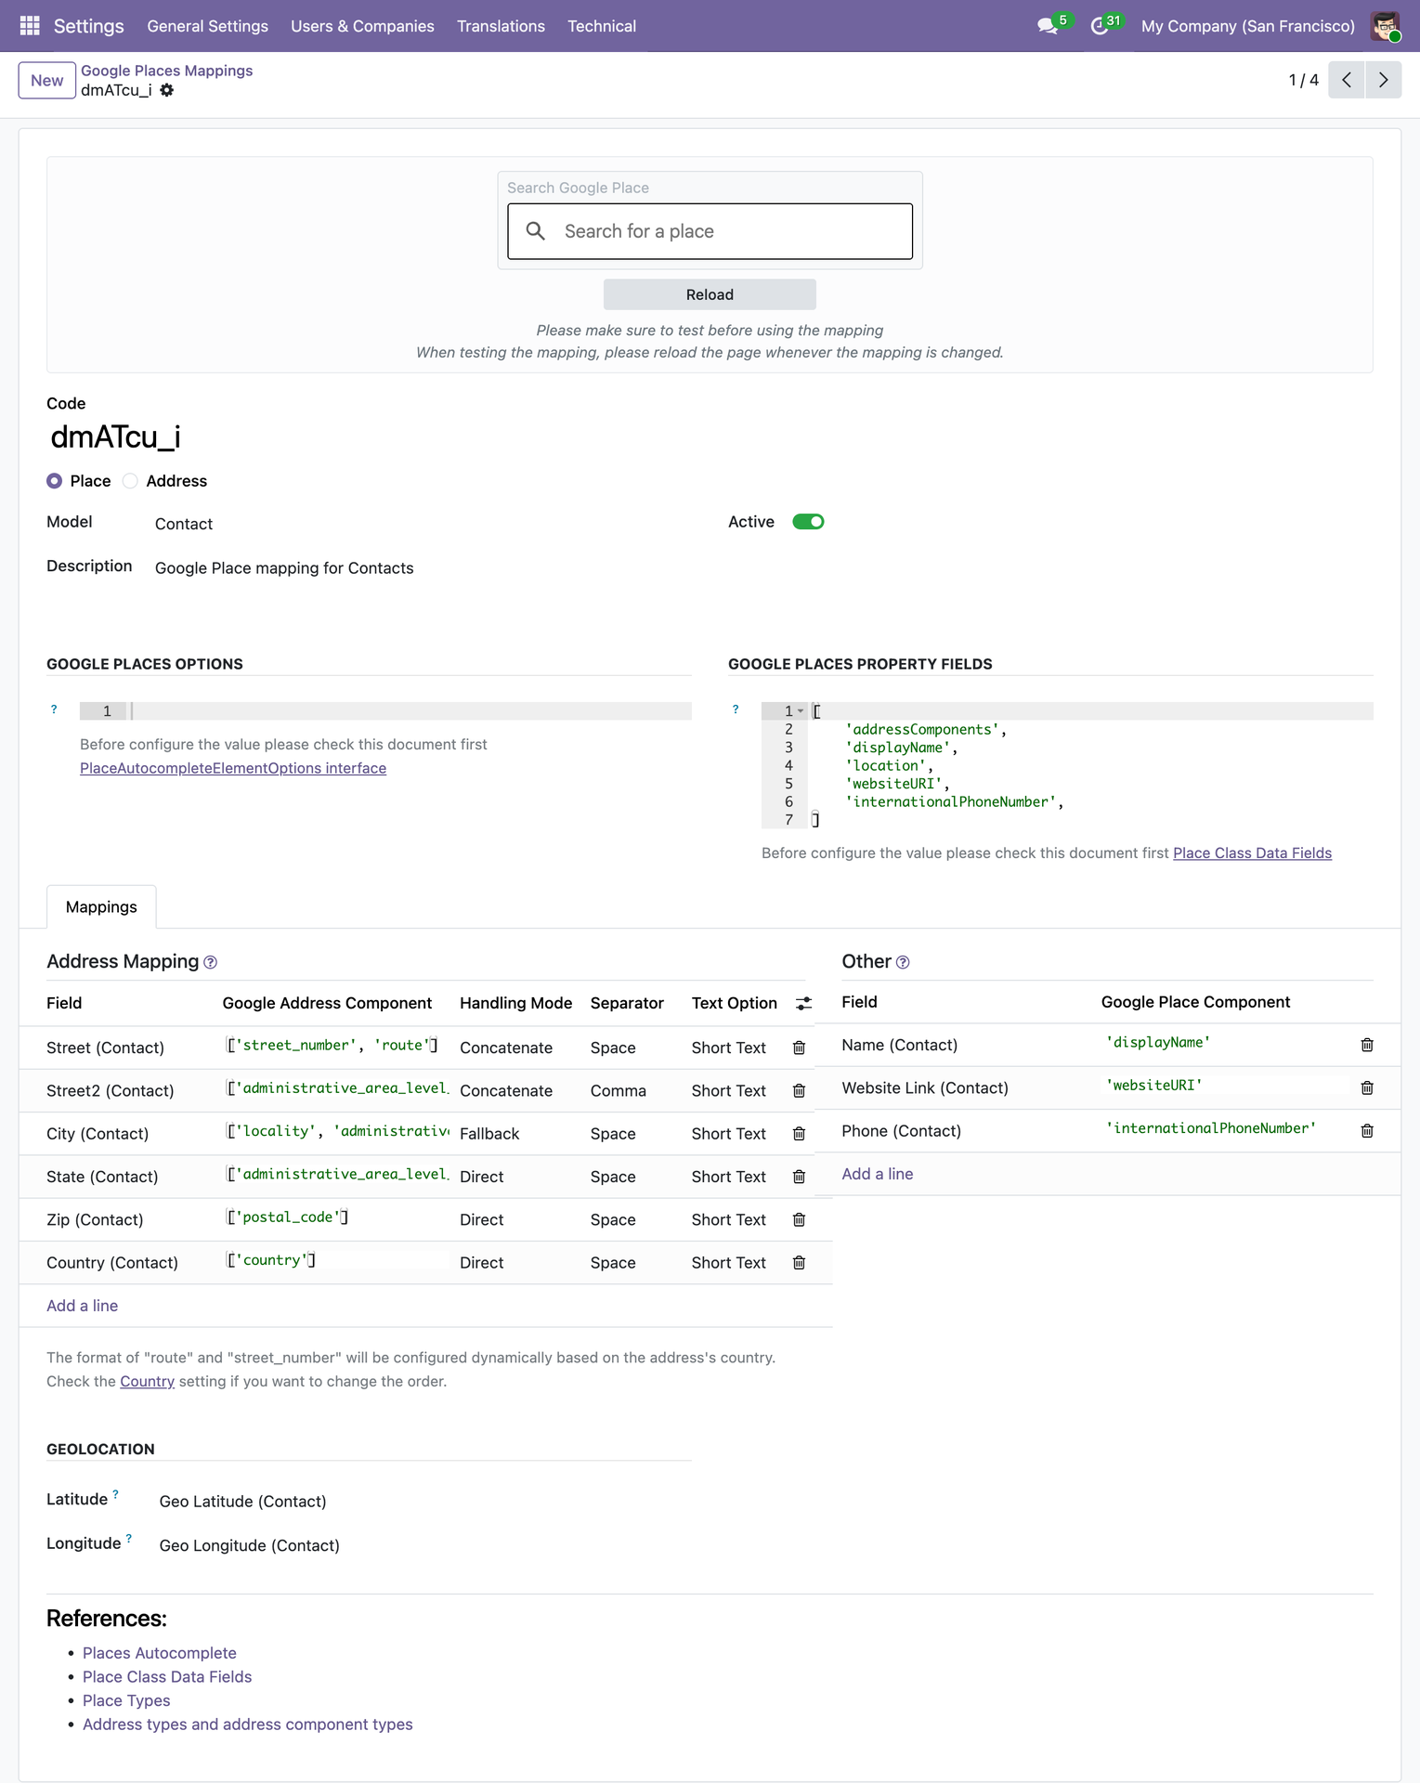Delete the Country (Contact) mapping row

point(799,1263)
